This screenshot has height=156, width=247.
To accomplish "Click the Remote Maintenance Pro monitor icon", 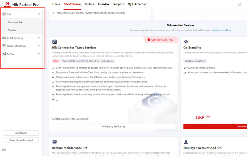I will [x=55, y=142].
